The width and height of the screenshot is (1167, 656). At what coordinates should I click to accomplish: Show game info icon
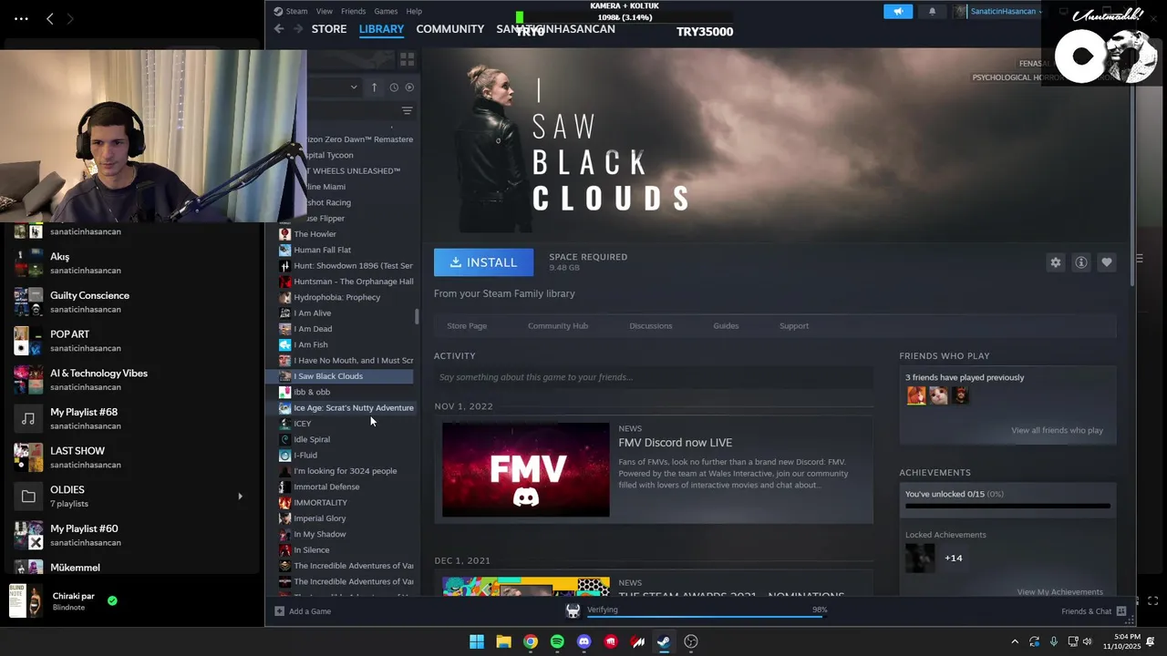pos(1080,262)
